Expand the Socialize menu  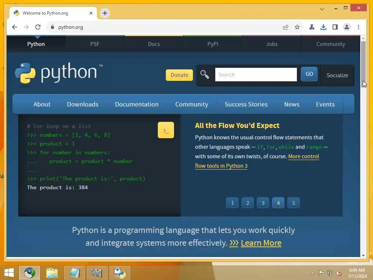click(x=337, y=75)
